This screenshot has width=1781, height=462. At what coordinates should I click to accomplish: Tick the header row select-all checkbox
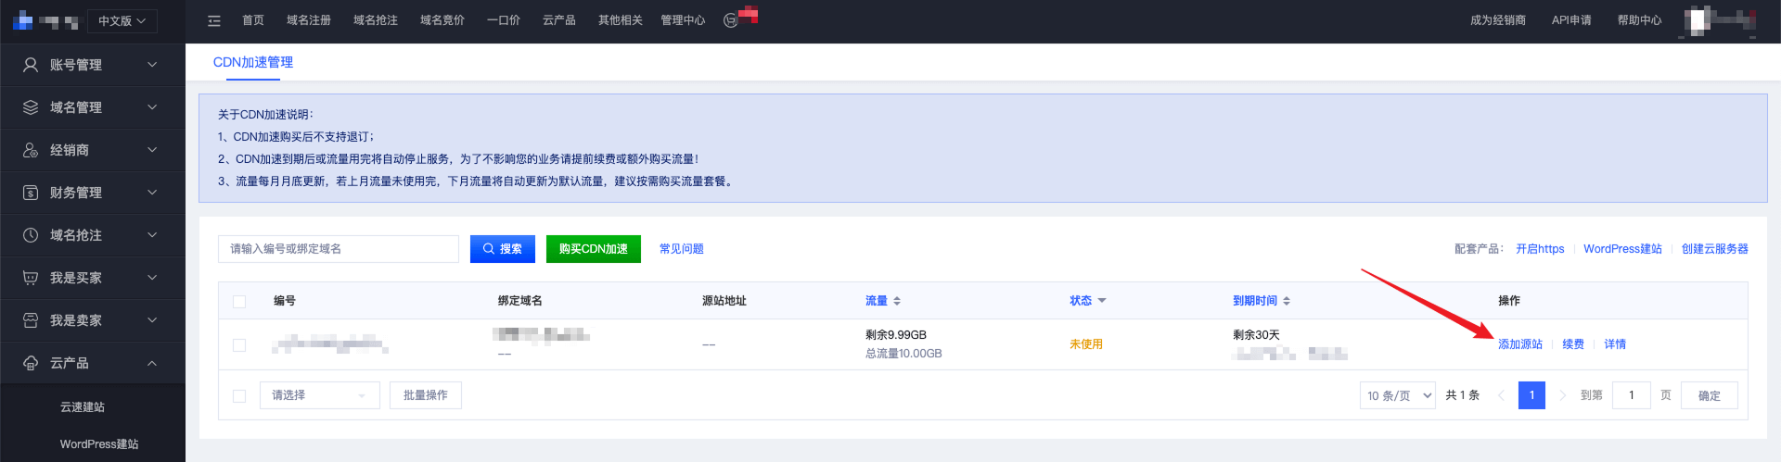tap(239, 301)
